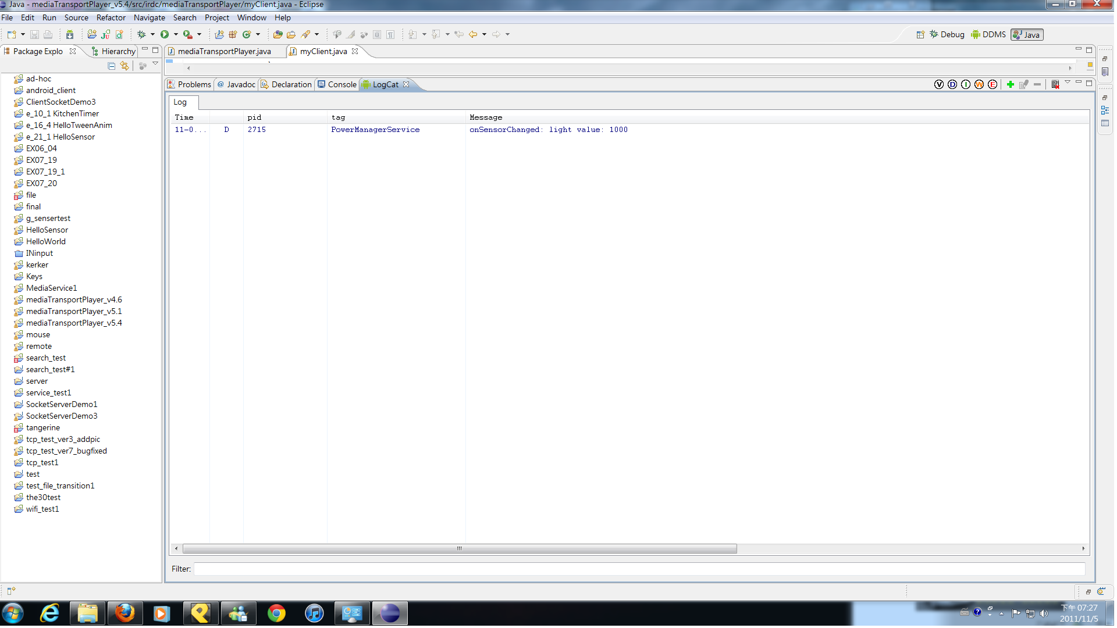Click the New Java Package icon

coord(233,35)
